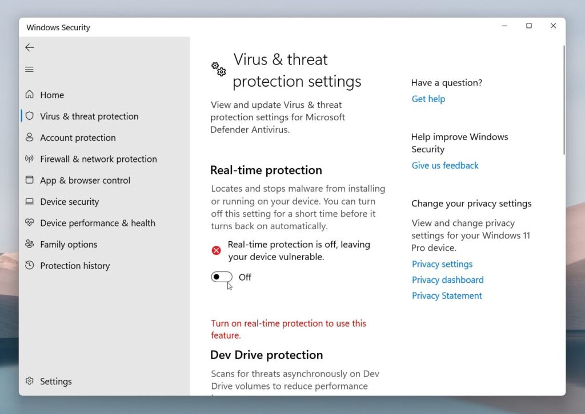Click the vertical scrollbar on the right
Image resolution: width=585 pixels, height=414 pixels.
pos(564,100)
